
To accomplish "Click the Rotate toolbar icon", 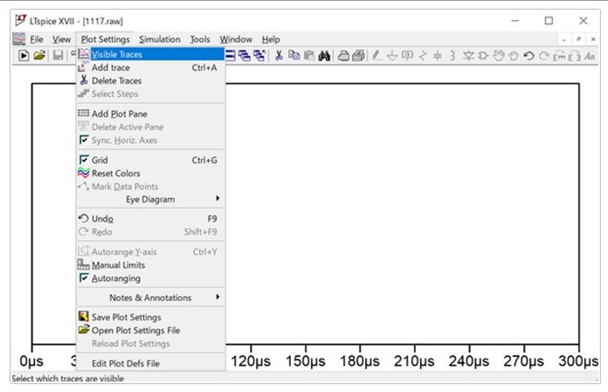I will (559, 56).
